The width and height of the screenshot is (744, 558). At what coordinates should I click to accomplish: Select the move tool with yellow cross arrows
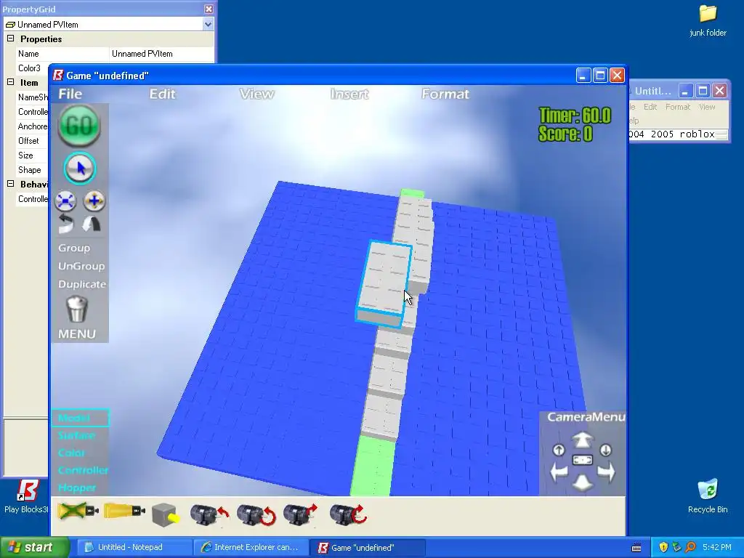pyautogui.click(x=94, y=201)
